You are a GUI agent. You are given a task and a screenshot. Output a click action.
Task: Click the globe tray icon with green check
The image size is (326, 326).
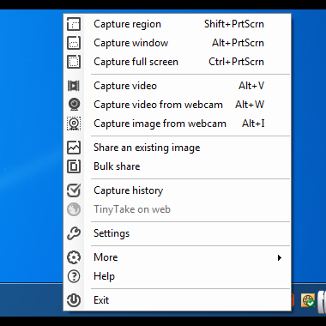(x=308, y=300)
